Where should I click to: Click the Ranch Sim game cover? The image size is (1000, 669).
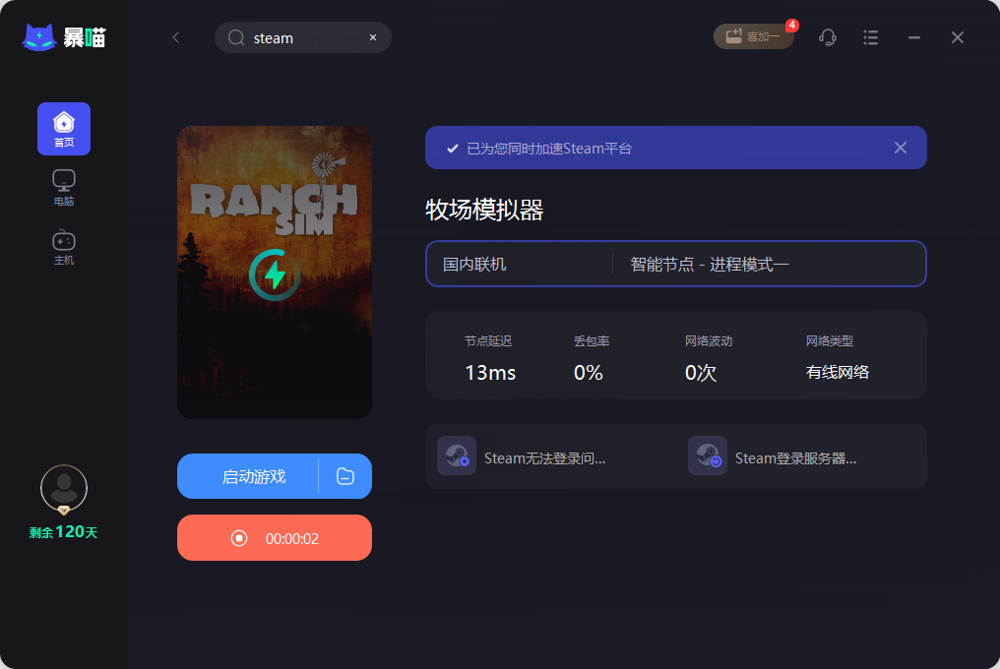[275, 273]
